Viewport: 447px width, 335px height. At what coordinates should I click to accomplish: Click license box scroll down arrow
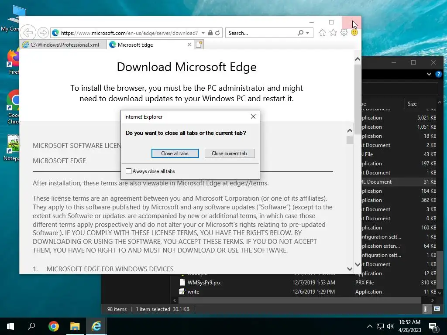click(x=350, y=268)
